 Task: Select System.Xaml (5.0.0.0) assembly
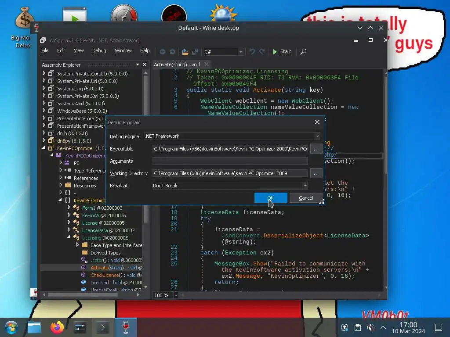pyautogui.click(x=81, y=104)
